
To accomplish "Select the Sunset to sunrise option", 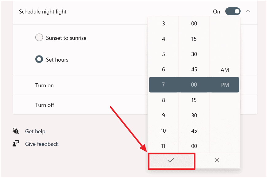I will point(39,38).
